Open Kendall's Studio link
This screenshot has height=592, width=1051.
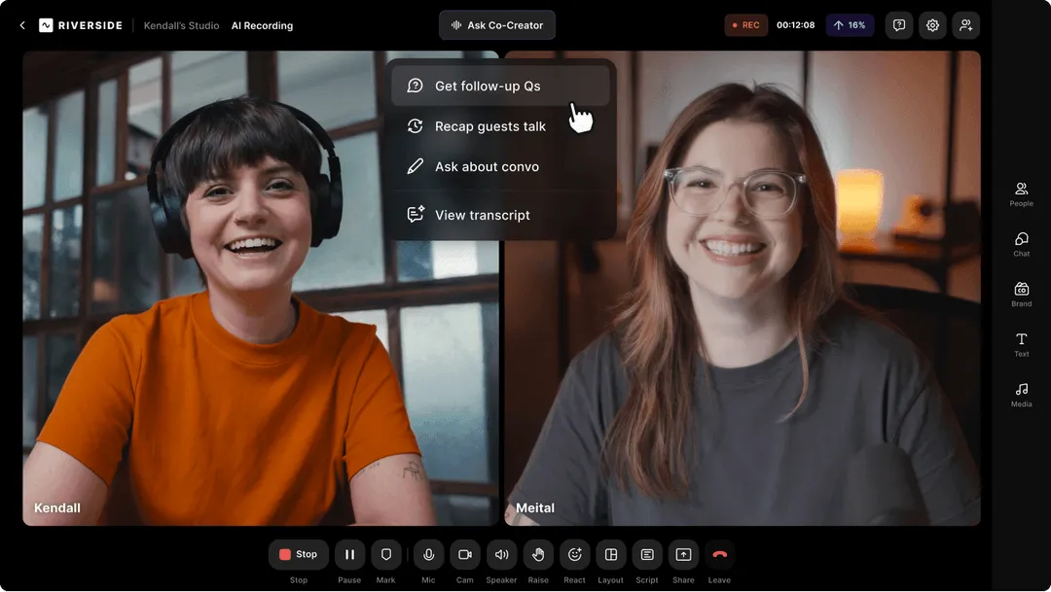[181, 25]
